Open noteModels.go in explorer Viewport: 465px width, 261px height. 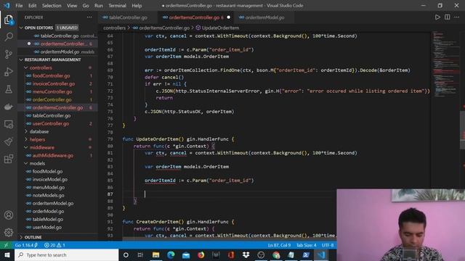pyautogui.click(x=49, y=195)
